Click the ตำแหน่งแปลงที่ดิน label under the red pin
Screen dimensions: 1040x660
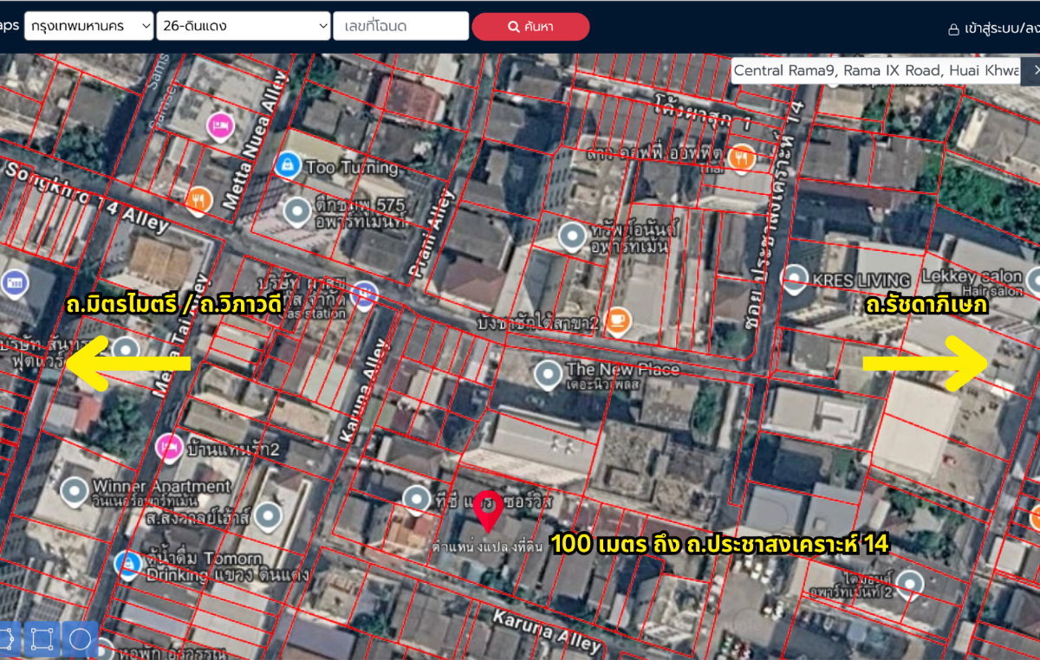coord(488,547)
